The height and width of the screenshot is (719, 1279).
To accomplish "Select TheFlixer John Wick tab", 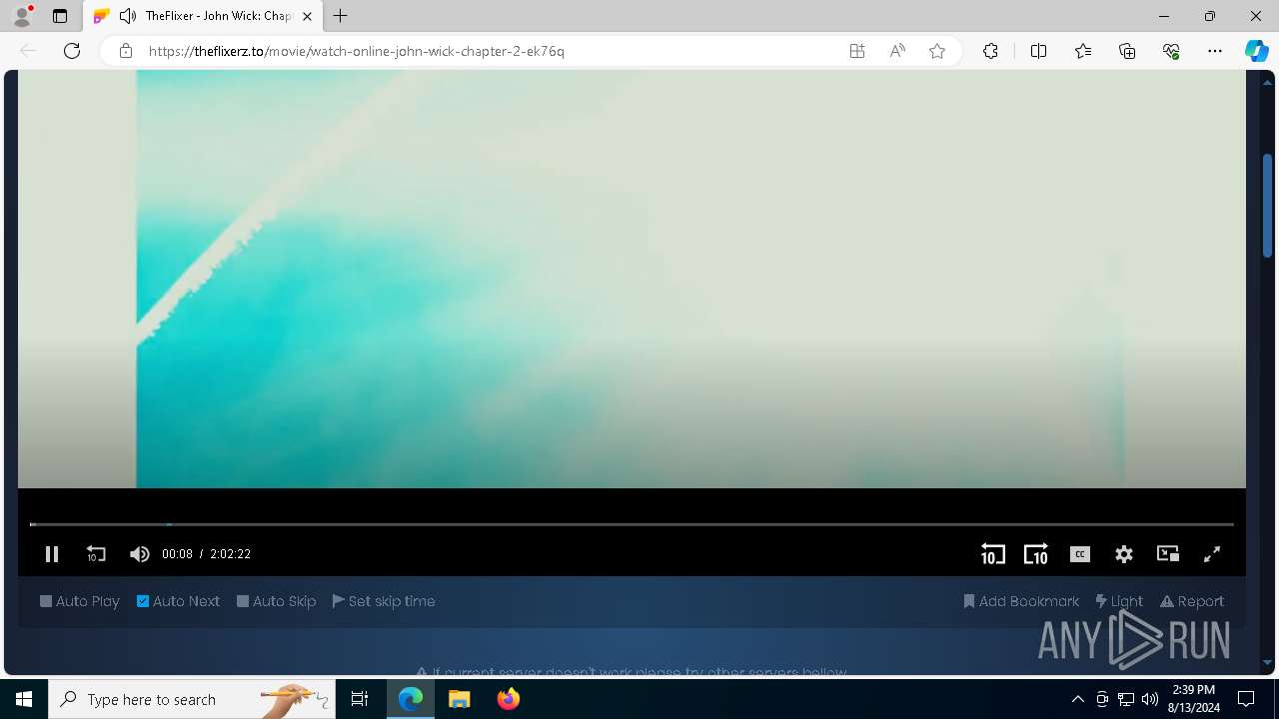I will click(x=203, y=16).
